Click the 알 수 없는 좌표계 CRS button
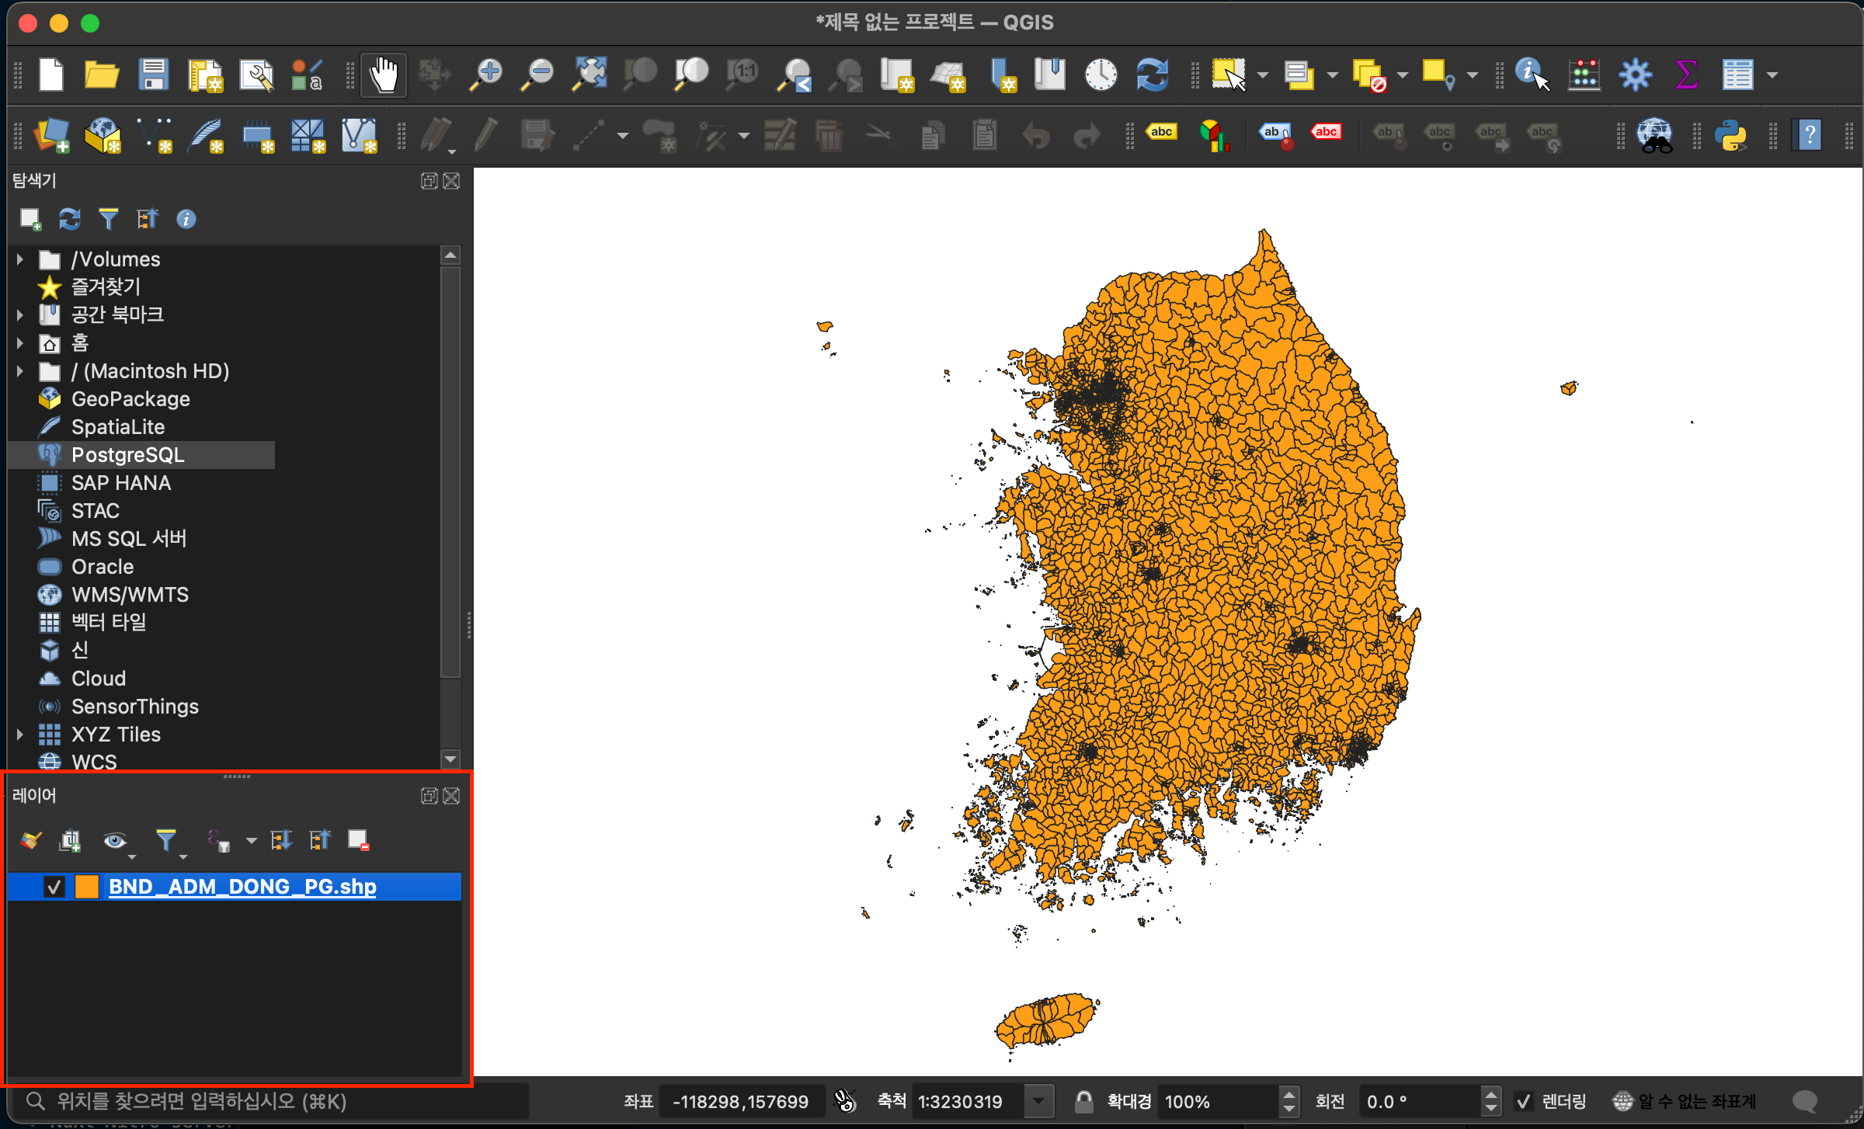Screen dimensions: 1864x1129 coord(1685,1101)
